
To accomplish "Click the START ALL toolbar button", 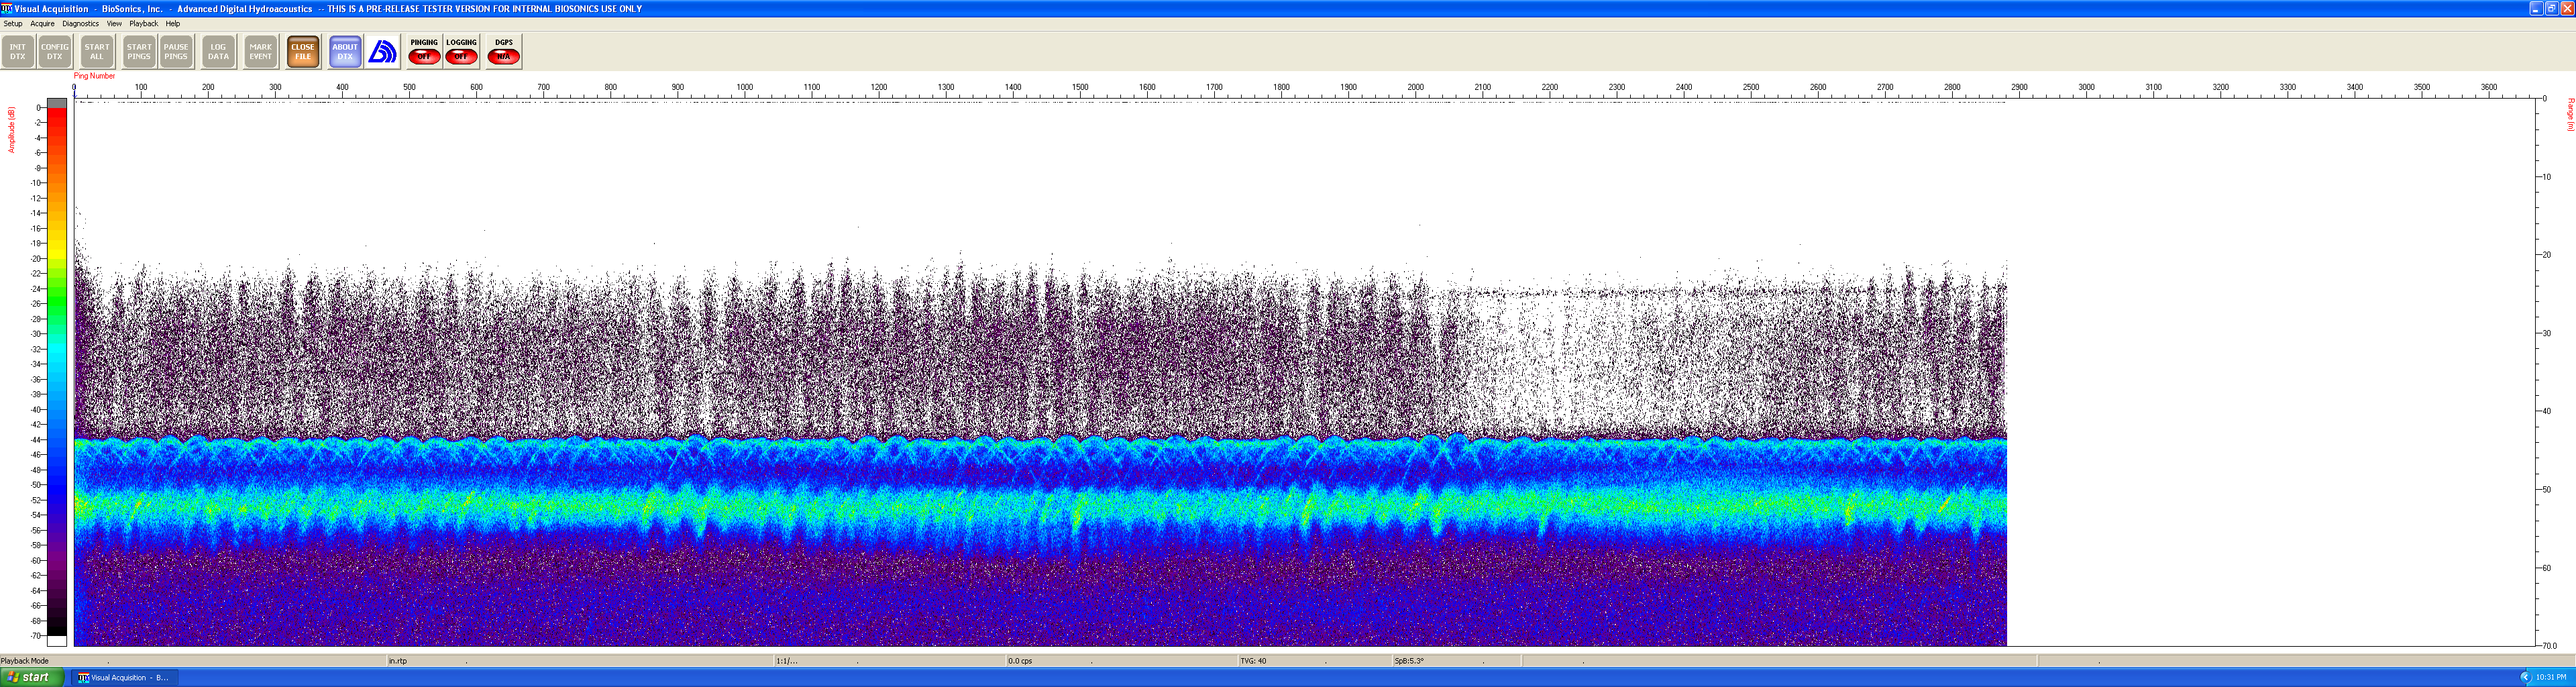I will [x=97, y=52].
